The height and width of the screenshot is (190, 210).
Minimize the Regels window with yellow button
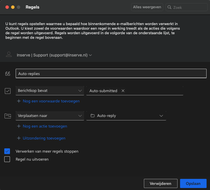[x=13, y=7]
